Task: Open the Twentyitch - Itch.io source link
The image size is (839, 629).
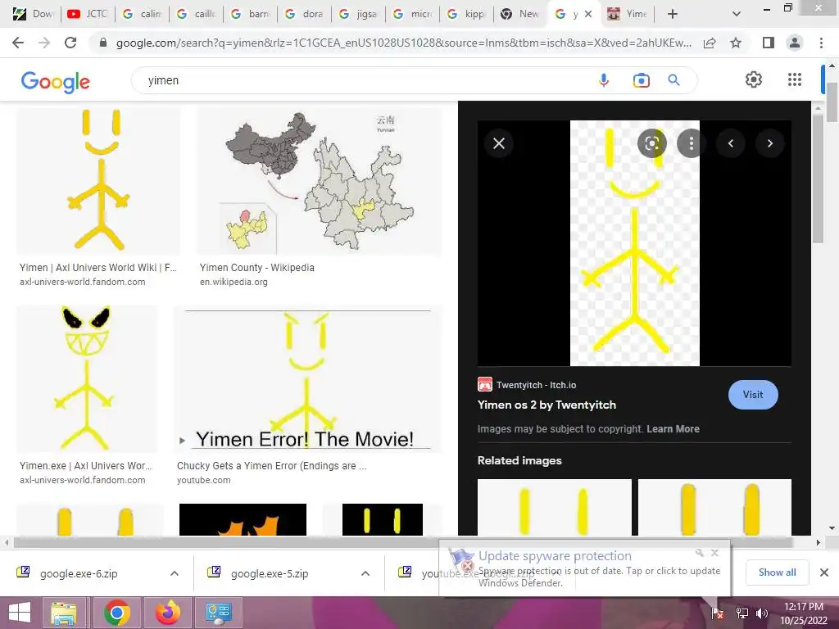Action: [x=536, y=385]
